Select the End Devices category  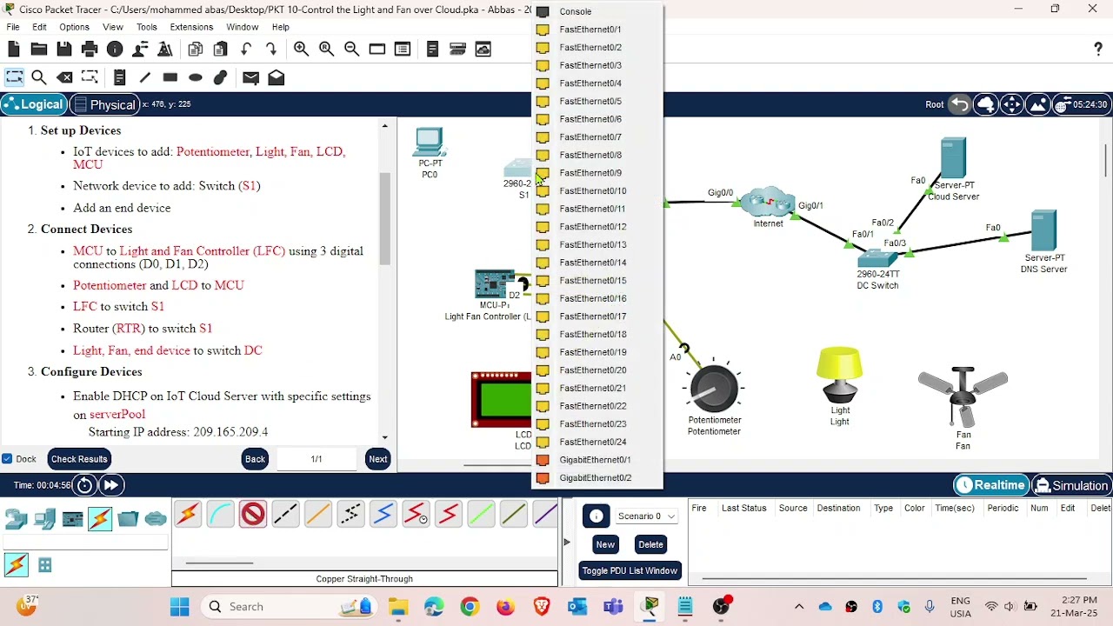click(44, 519)
